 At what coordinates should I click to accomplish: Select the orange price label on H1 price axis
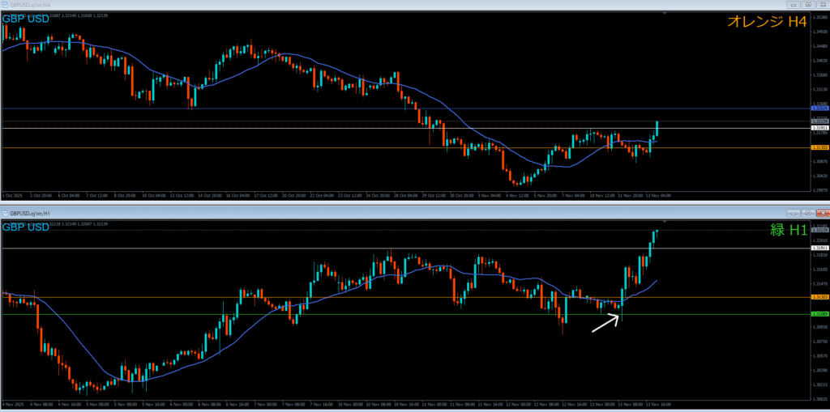pyautogui.click(x=819, y=297)
